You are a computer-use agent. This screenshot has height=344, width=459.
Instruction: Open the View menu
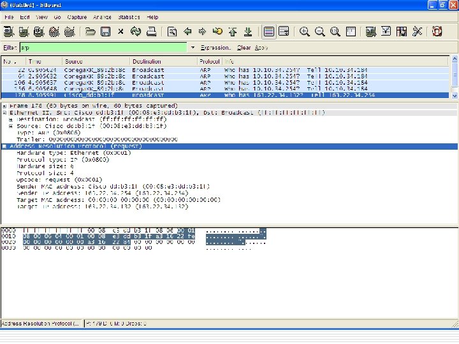pyautogui.click(x=41, y=17)
